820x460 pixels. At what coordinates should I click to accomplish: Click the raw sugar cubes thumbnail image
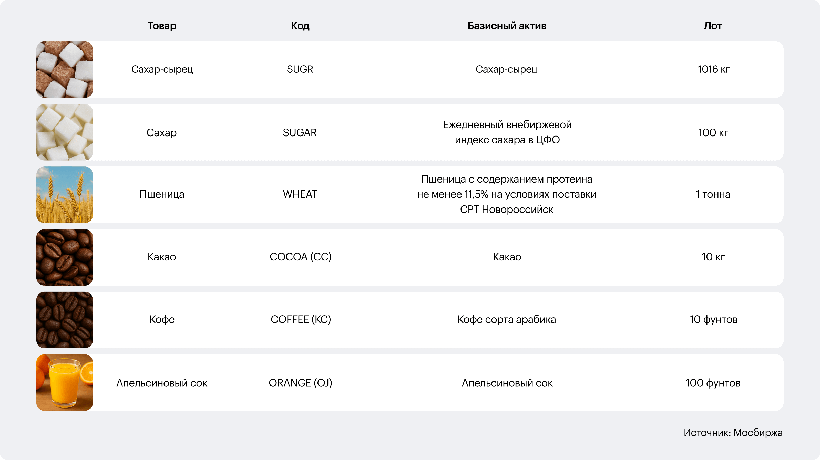[65, 69]
